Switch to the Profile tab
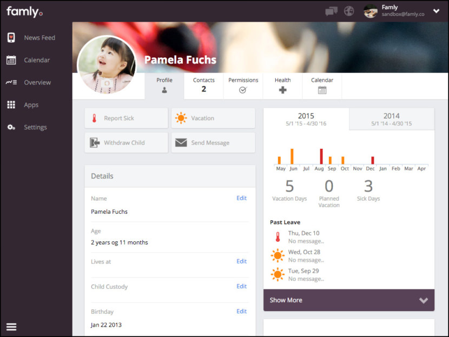 (x=164, y=85)
